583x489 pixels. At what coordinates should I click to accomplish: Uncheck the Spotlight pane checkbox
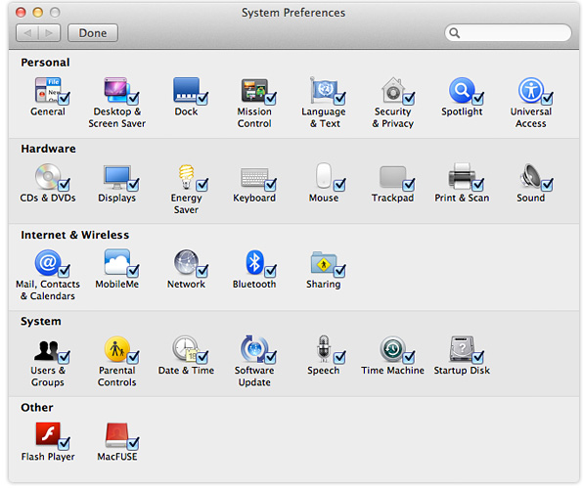point(477,98)
